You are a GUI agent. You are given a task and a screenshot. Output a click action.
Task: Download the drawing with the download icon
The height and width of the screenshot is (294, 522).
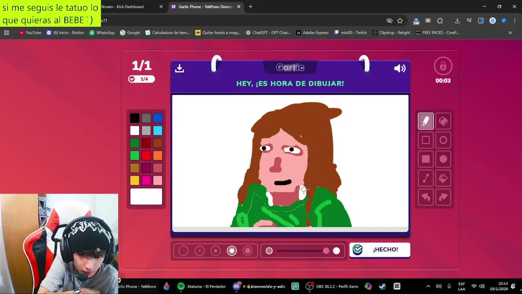(x=179, y=68)
